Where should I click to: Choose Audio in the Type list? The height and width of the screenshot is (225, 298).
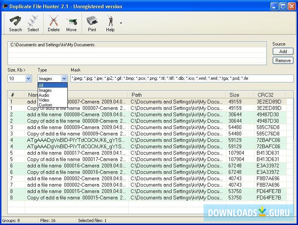44,95
